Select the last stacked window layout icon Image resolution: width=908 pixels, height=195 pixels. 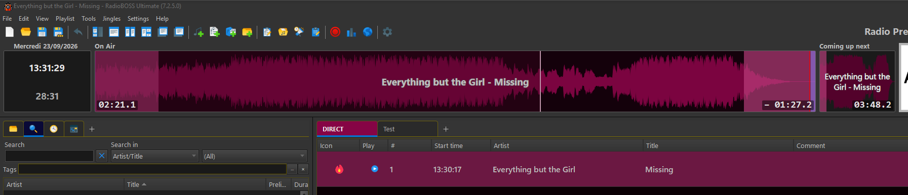pyautogui.click(x=179, y=32)
